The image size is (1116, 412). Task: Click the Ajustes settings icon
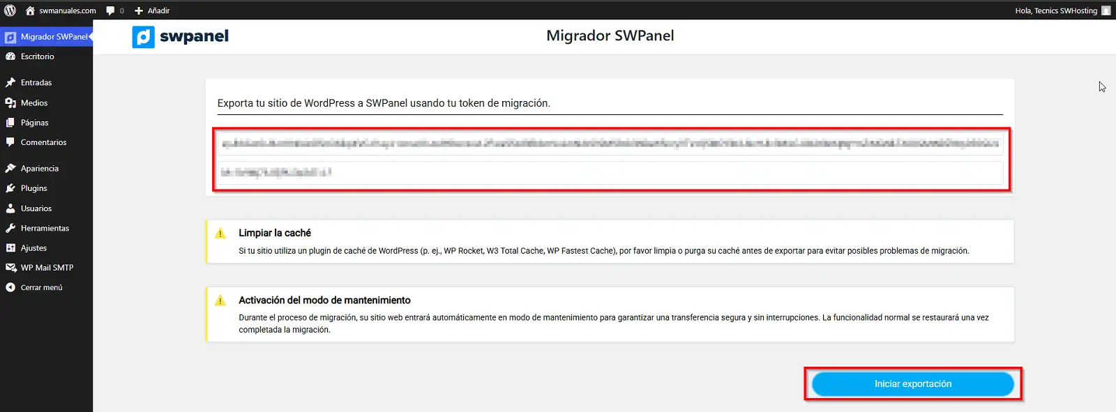pyautogui.click(x=10, y=247)
